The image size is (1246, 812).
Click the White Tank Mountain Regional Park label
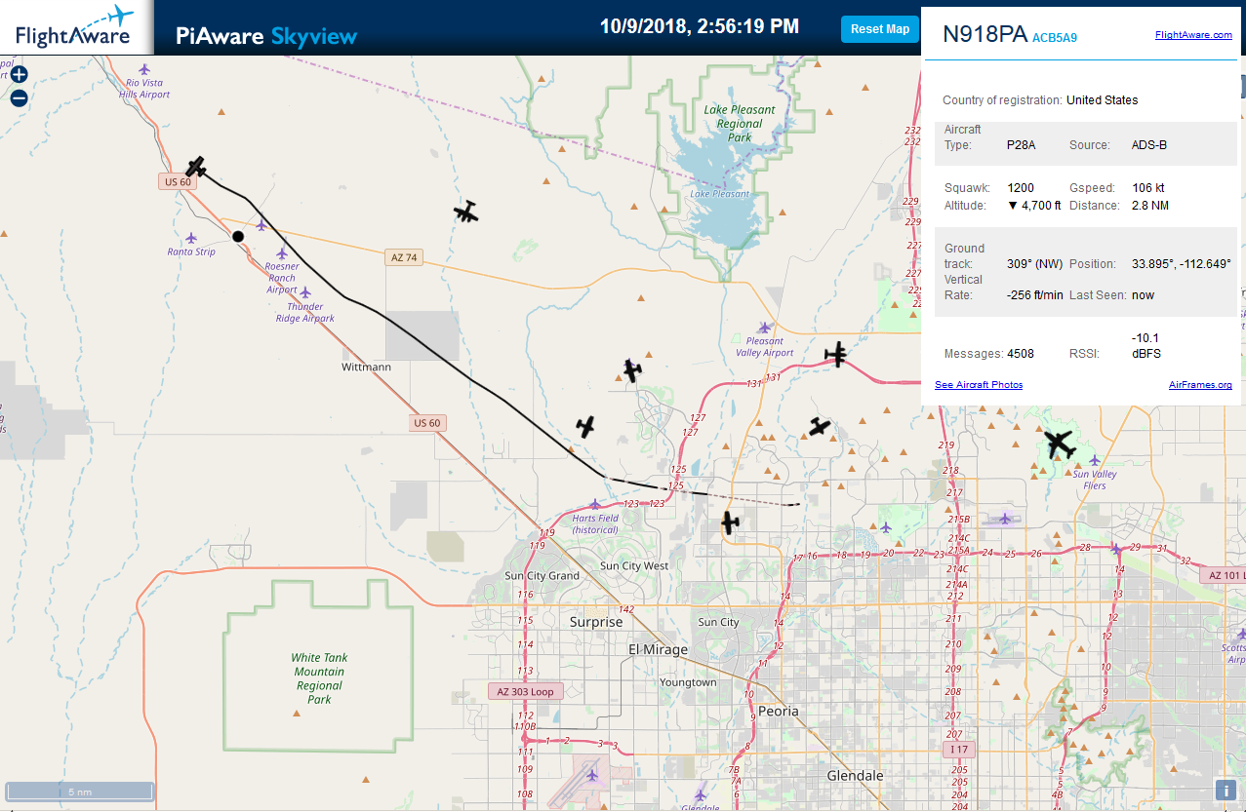(x=319, y=678)
